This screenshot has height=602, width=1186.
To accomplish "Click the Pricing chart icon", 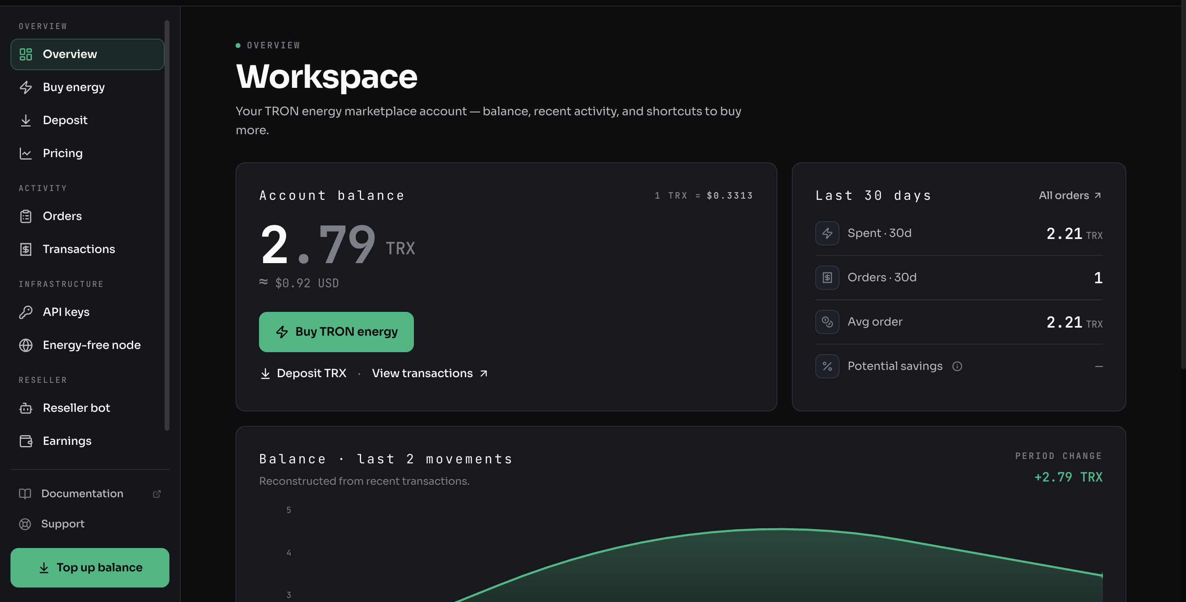I will click(26, 154).
